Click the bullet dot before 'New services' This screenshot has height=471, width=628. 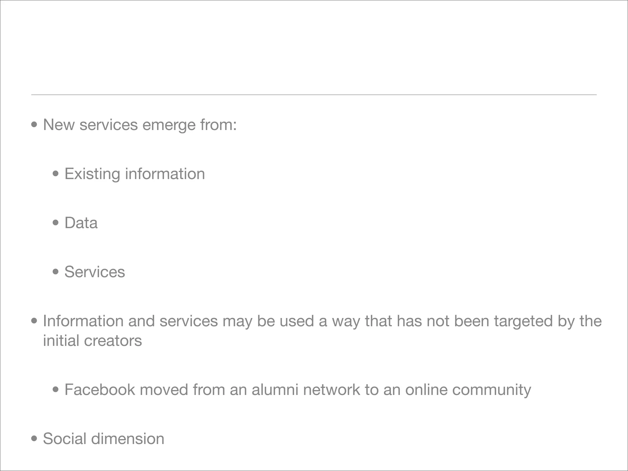34,125
